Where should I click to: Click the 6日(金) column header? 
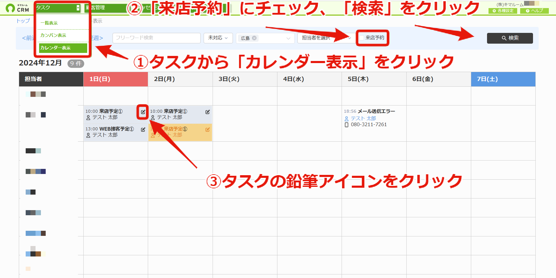pos(439,79)
